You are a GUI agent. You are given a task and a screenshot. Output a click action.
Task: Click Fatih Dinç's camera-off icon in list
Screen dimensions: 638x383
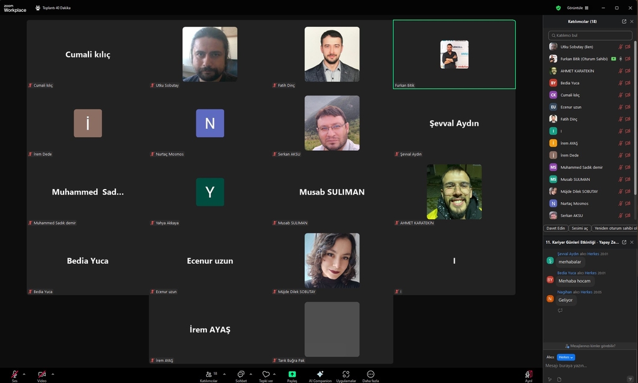pos(628,119)
